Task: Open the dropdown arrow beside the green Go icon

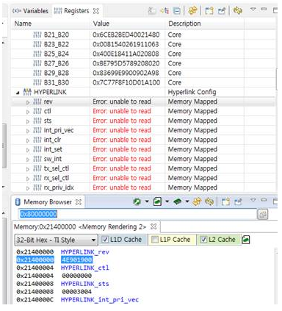Action: (x=147, y=201)
